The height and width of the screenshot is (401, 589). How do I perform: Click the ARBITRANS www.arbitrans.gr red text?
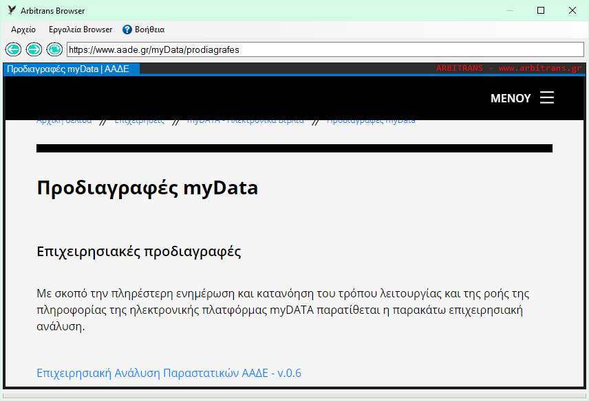click(508, 68)
